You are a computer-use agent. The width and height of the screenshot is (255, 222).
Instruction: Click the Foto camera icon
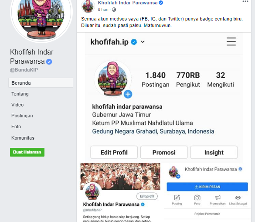[x=197, y=198]
